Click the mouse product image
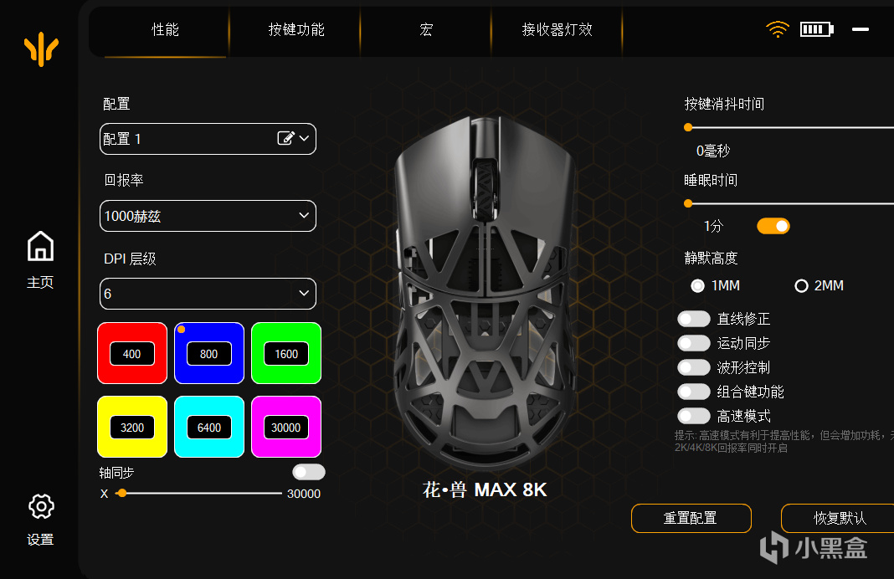Screen dimensions: 894x579 pos(486,290)
